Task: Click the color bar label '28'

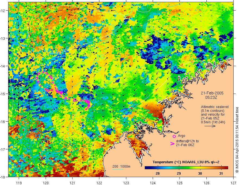Action: (158, 173)
